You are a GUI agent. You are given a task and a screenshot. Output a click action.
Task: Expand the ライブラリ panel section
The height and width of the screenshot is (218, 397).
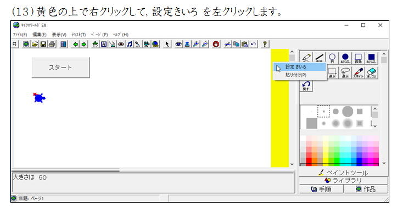point(343,181)
